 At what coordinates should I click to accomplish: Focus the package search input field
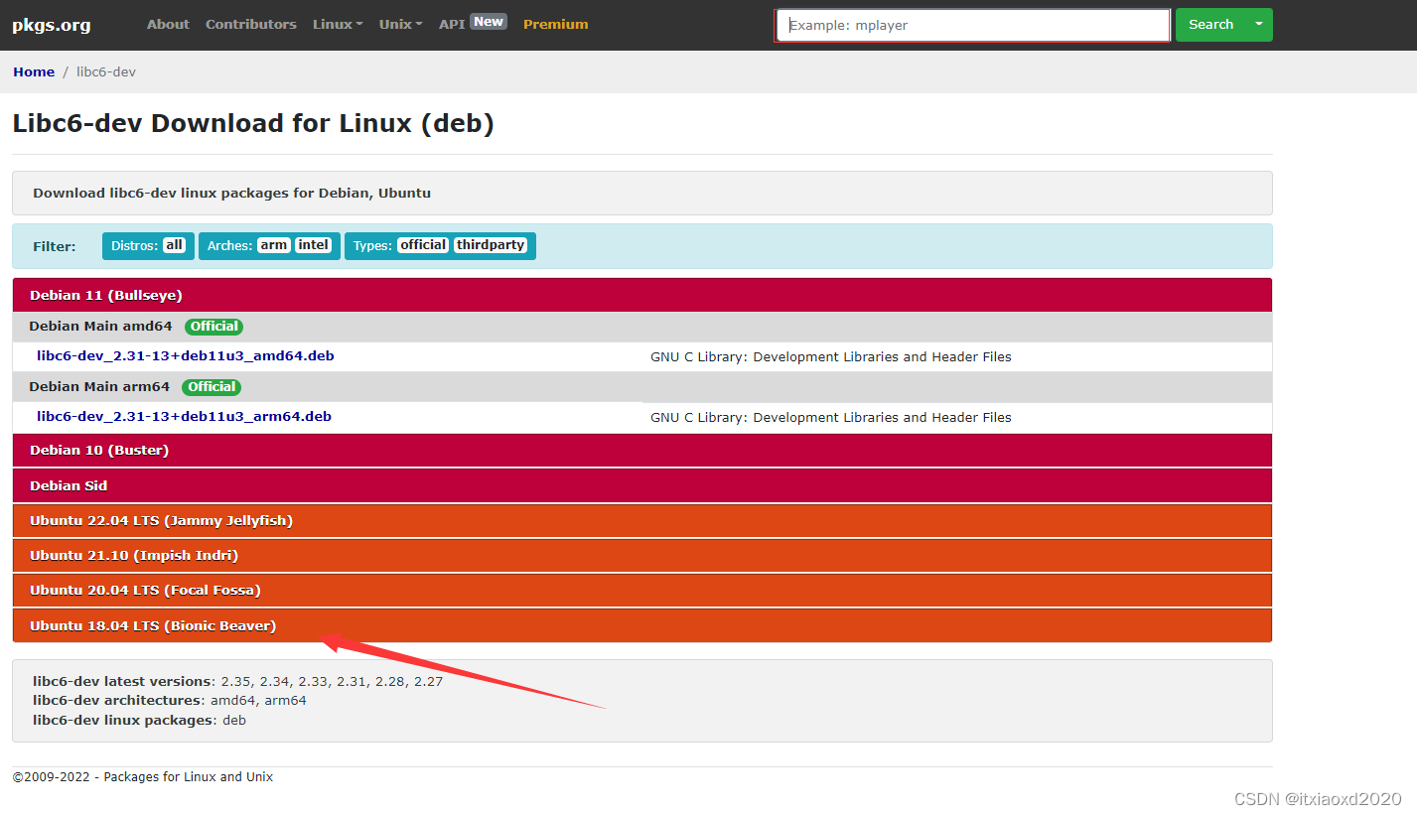click(973, 25)
